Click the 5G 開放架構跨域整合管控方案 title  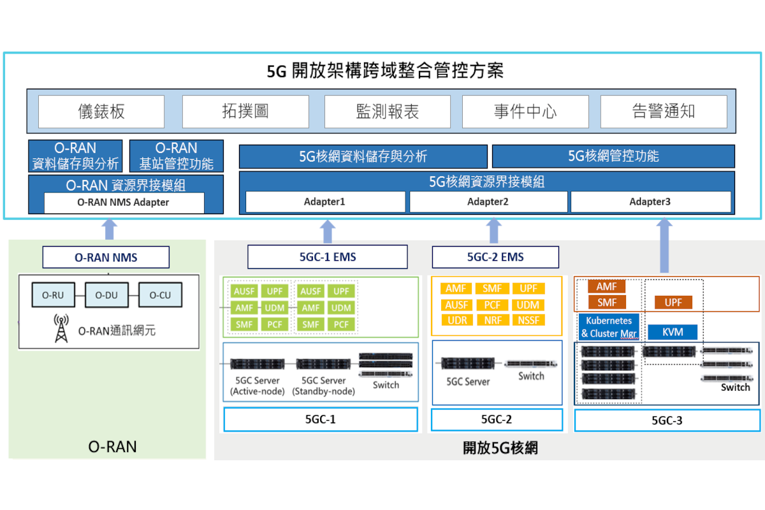coord(386,70)
